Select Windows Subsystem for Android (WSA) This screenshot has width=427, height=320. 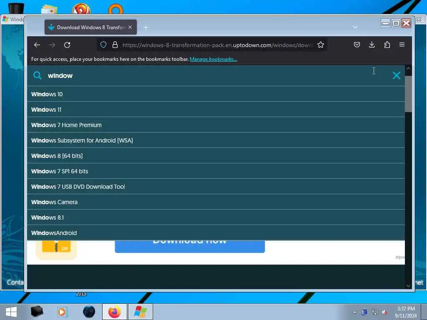216,140
